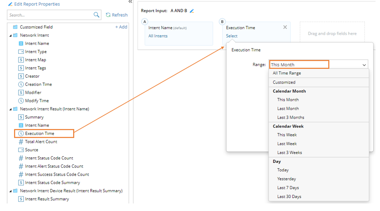Choose Last 30 Days option
Image resolution: width=380 pixels, height=211 pixels.
tap(319, 197)
